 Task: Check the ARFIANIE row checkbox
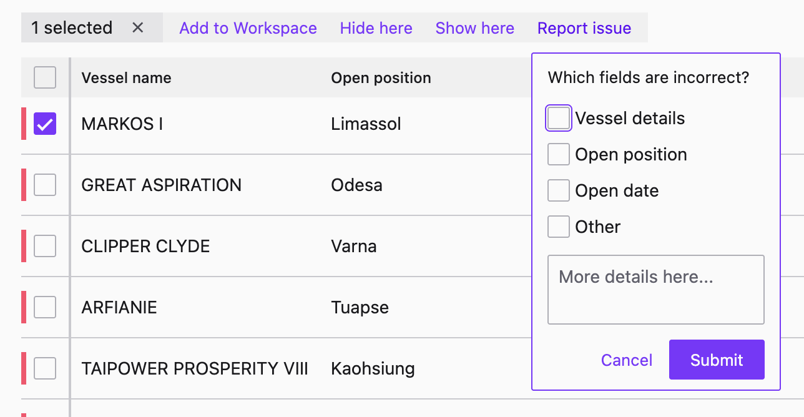(x=45, y=307)
